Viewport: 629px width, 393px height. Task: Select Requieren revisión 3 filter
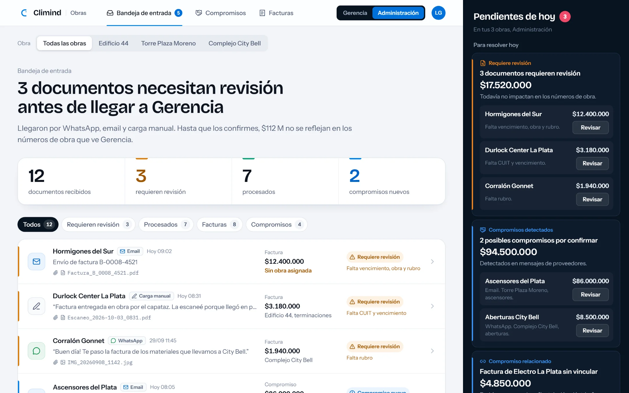click(x=98, y=224)
